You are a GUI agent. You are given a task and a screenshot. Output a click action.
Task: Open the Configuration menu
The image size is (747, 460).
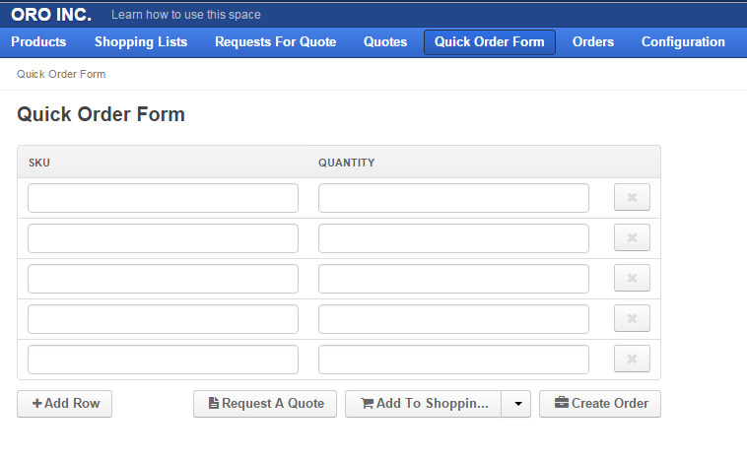pyautogui.click(x=683, y=42)
